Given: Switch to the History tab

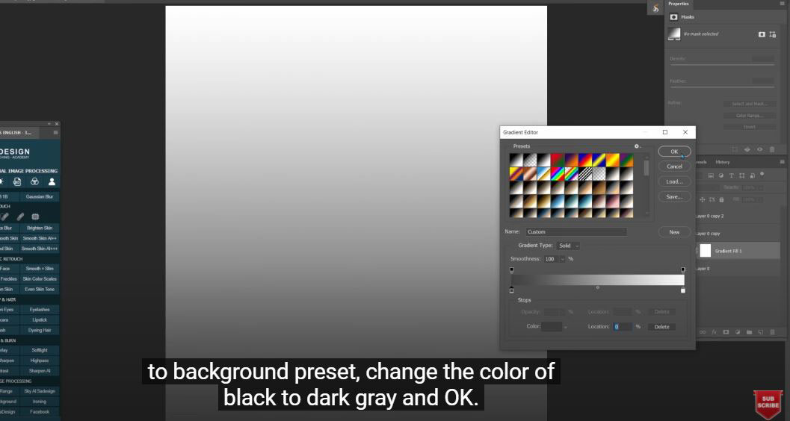Looking at the screenshot, I should [x=723, y=162].
